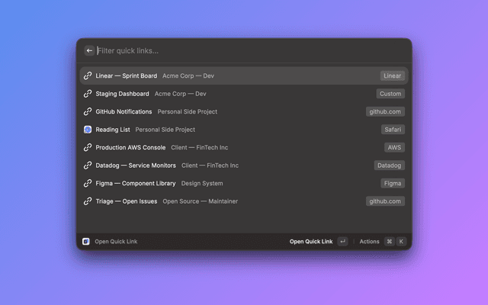Image resolution: width=488 pixels, height=305 pixels.
Task: Click link icon beside Figma — Component Library
Action: click(88, 183)
